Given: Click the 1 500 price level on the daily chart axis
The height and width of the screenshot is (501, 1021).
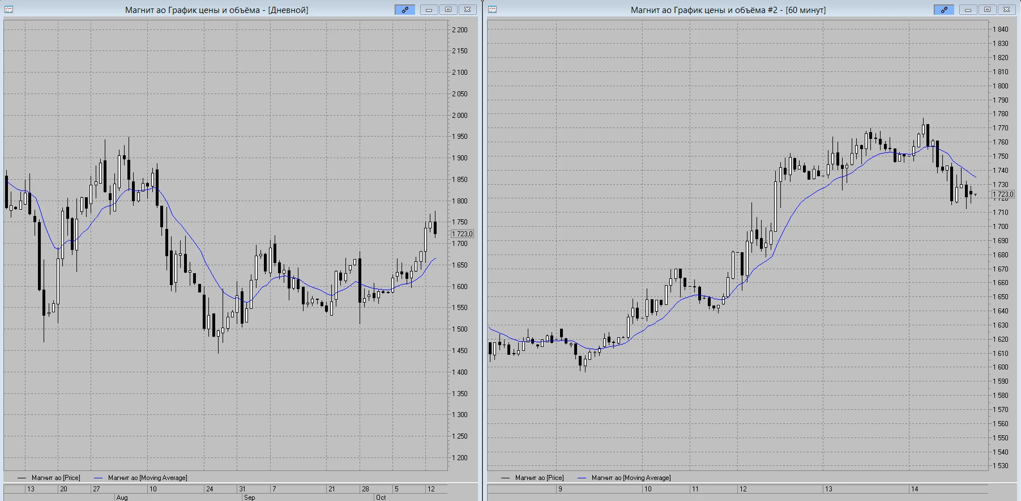Looking at the screenshot, I should [460, 329].
